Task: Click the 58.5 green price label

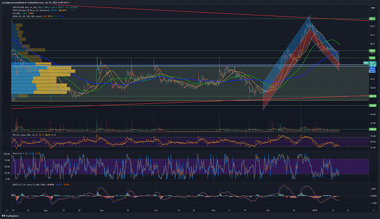Action: tap(372, 51)
